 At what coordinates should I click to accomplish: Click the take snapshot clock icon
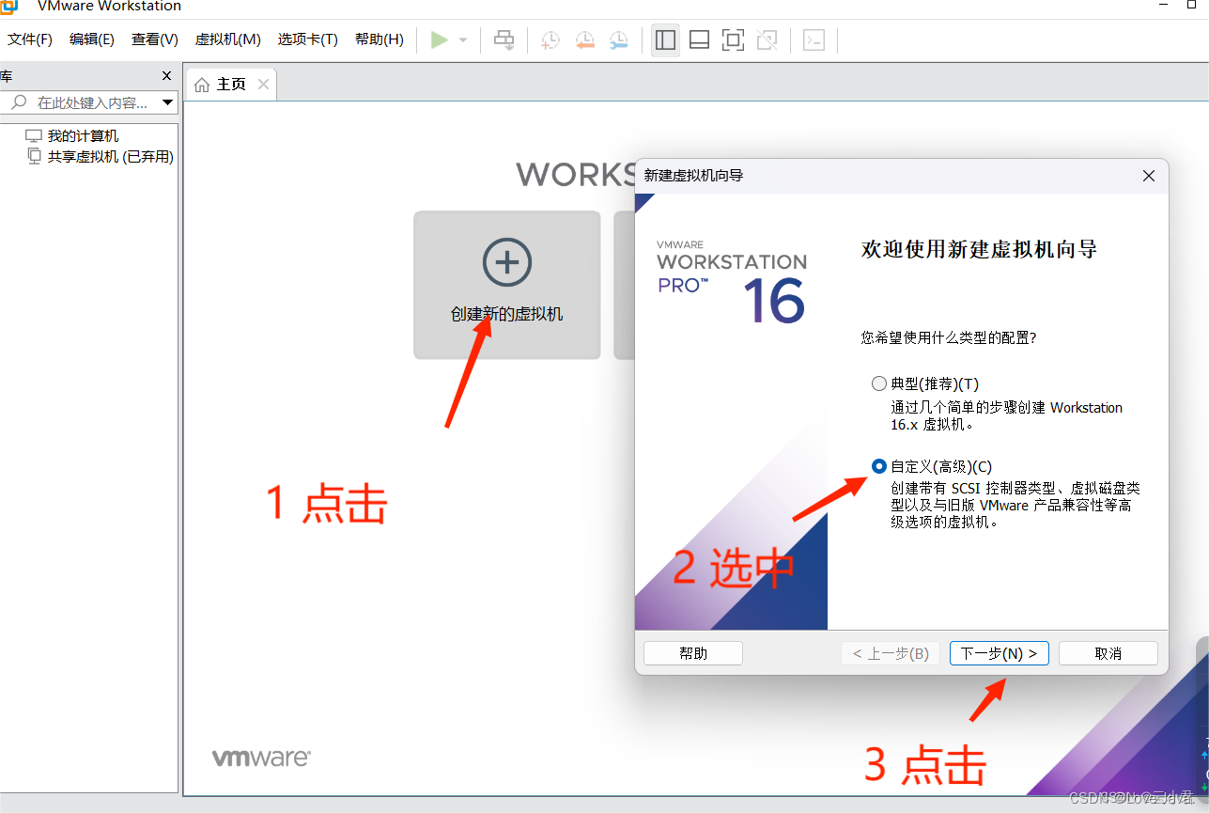tap(550, 39)
